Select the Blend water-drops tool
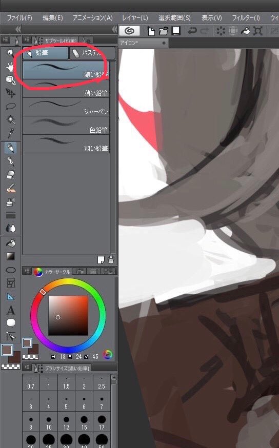The height and width of the screenshot is (448, 279). (10, 228)
